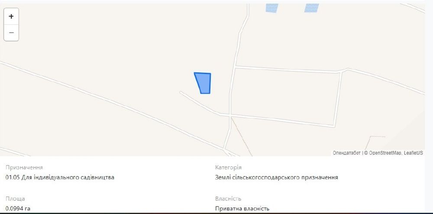The image size is (433, 214).
Task: Follow the LeafletJS attribution link
Action: pos(413,153)
